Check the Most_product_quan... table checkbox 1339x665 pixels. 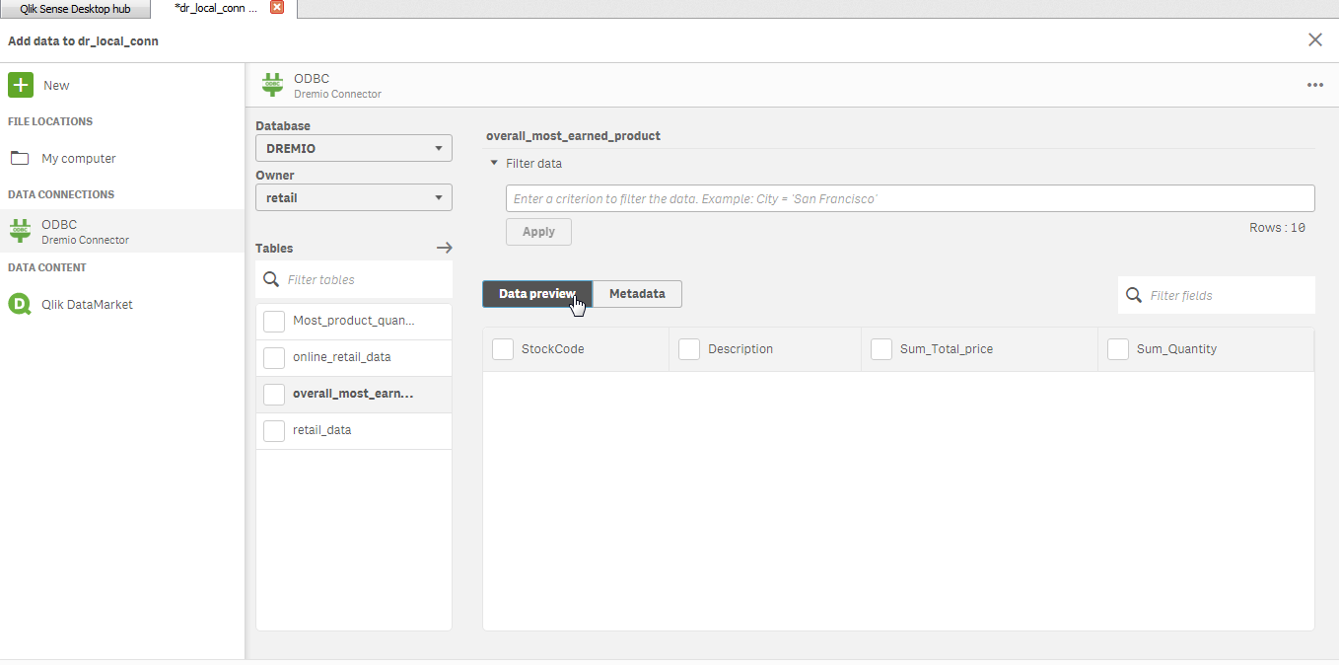pos(274,321)
